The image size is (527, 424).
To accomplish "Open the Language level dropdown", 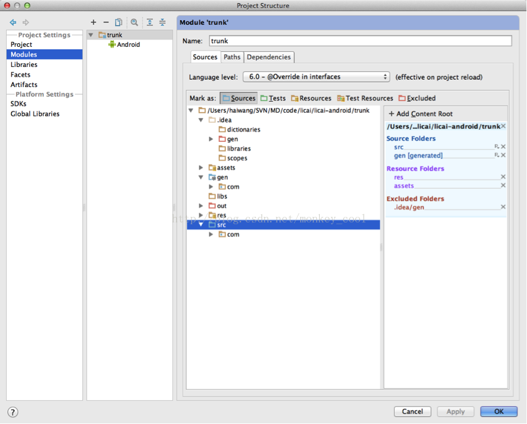I will coord(316,77).
